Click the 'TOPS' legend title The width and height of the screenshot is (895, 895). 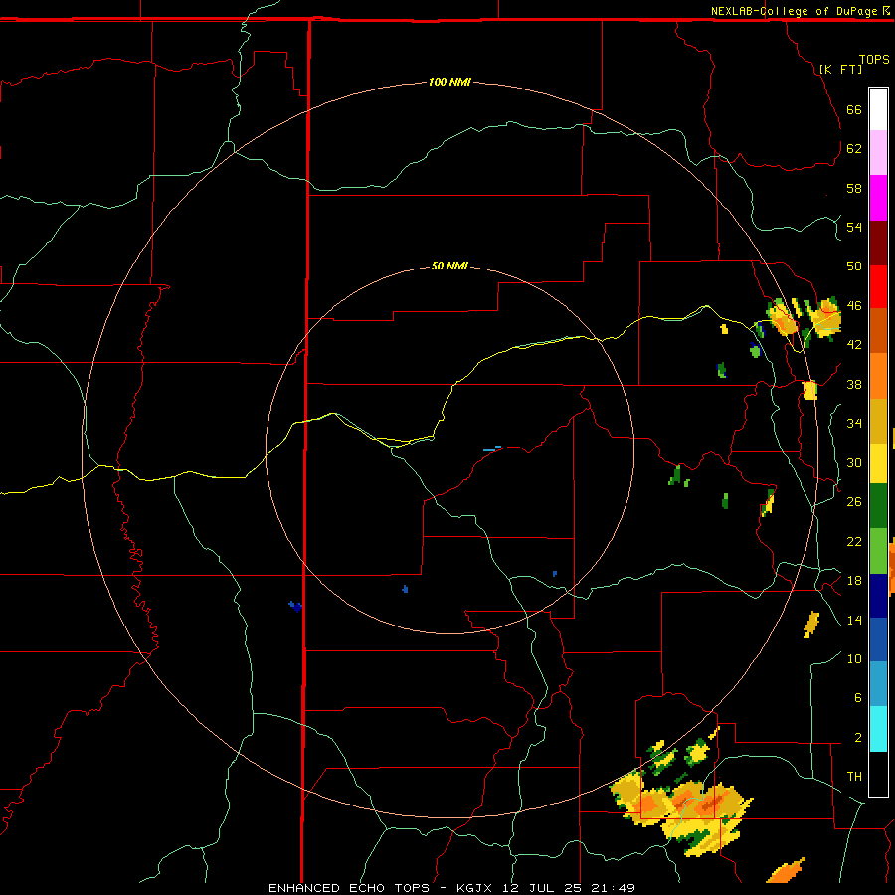pos(874,59)
